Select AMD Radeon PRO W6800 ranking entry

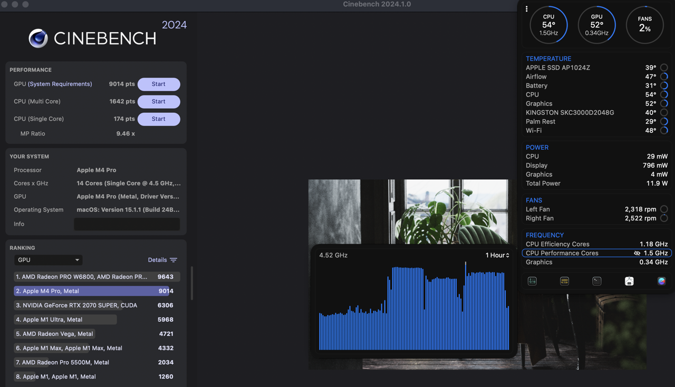(x=97, y=277)
